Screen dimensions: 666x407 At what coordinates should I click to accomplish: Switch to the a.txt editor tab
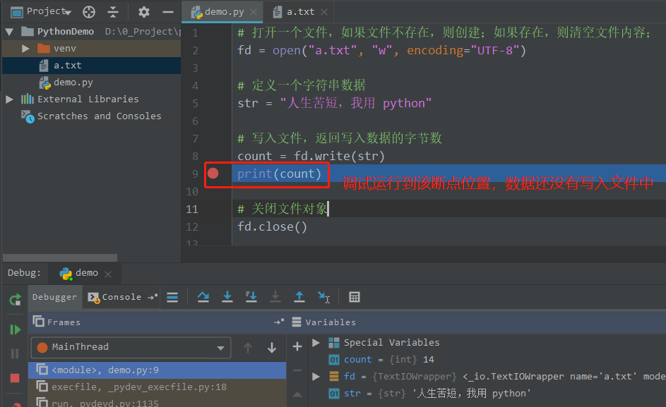[299, 11]
